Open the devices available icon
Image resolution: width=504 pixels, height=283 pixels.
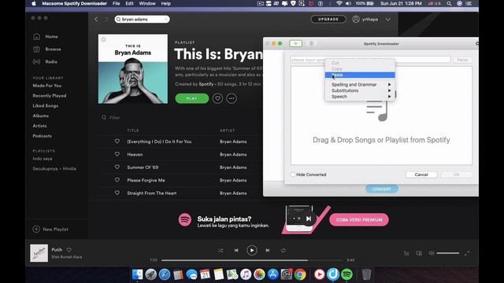point(419,253)
